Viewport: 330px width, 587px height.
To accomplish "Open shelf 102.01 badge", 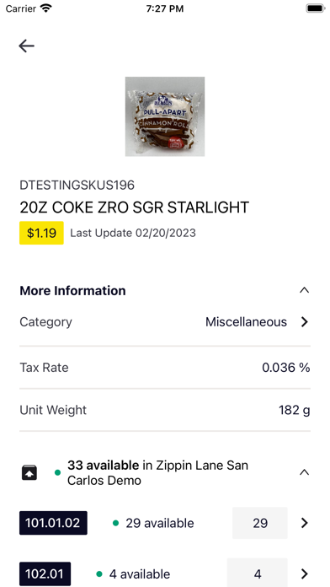I will click(x=45, y=574).
